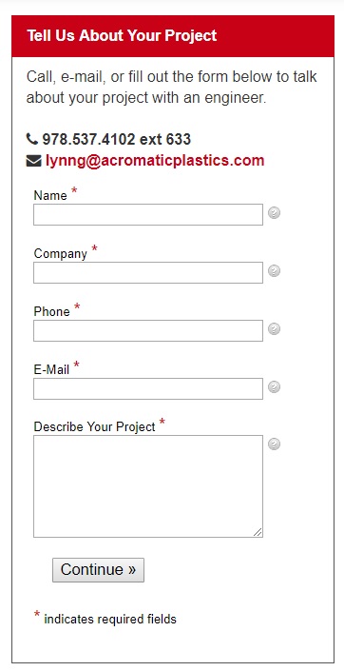
Task: Grab the text area resize handle corner
Action: [258, 532]
